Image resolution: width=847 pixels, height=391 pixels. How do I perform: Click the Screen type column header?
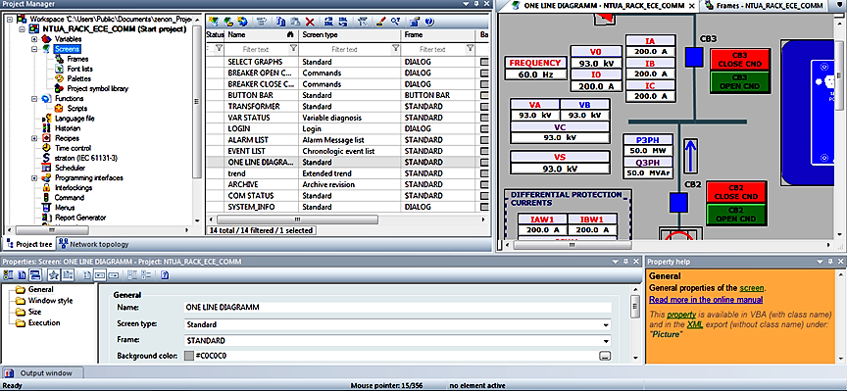coord(350,34)
